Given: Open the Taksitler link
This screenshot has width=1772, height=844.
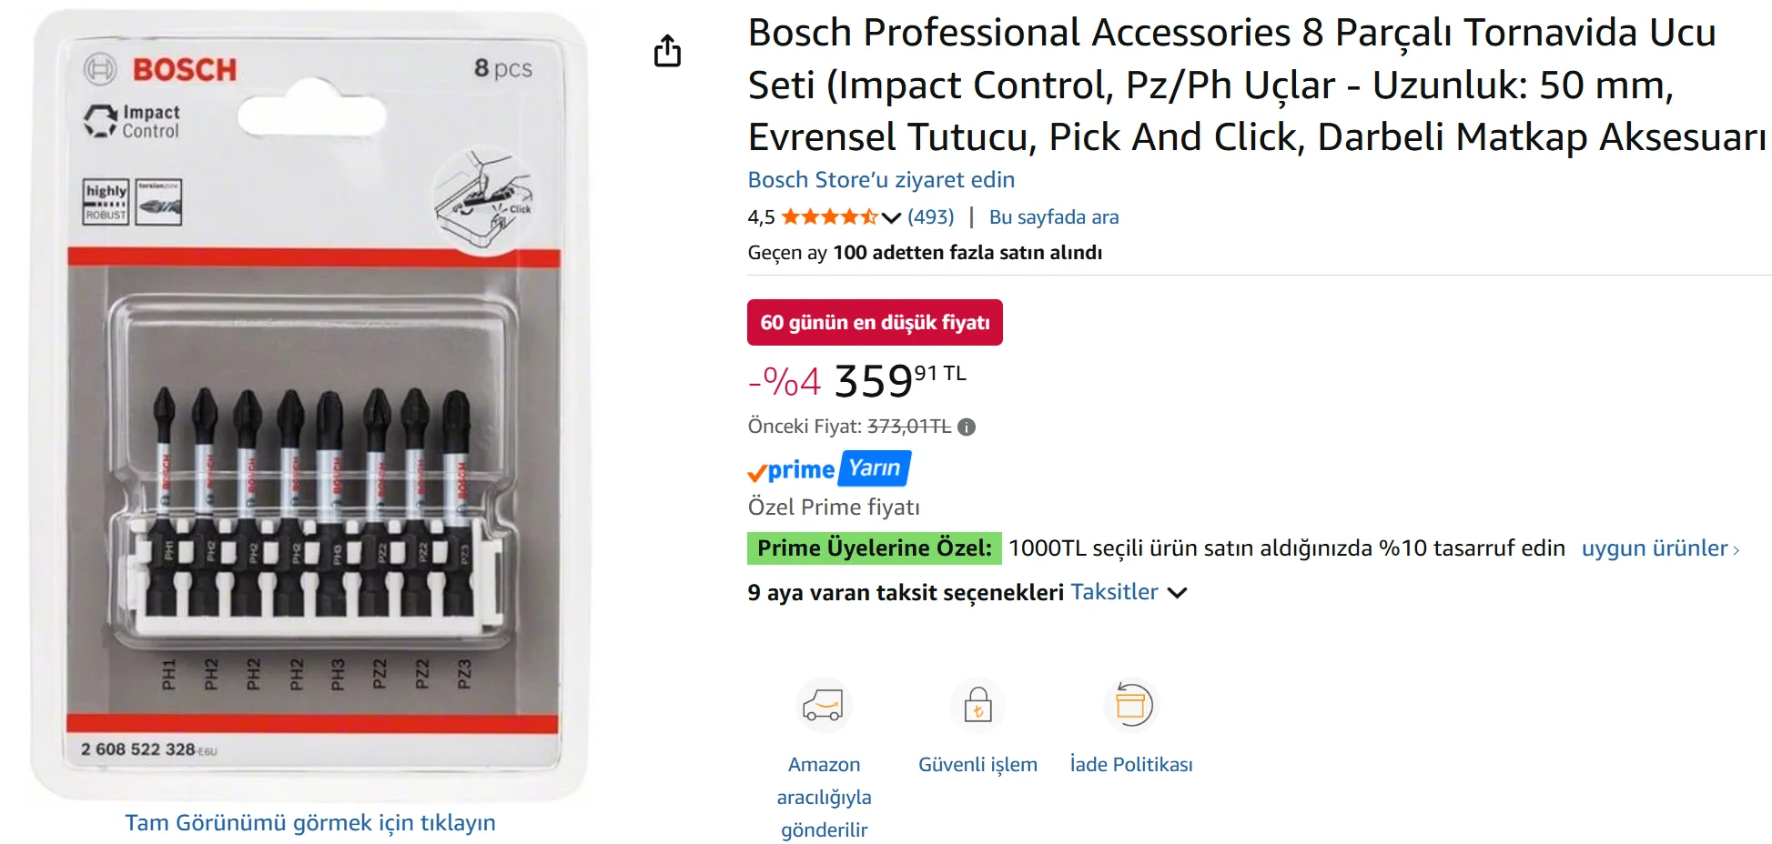Looking at the screenshot, I should click(x=1114, y=592).
